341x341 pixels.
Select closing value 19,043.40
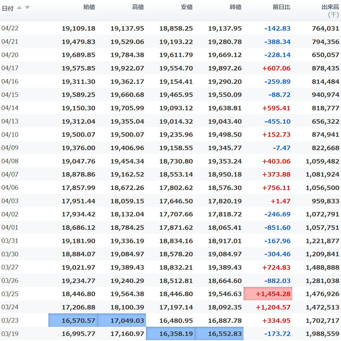(x=225, y=121)
